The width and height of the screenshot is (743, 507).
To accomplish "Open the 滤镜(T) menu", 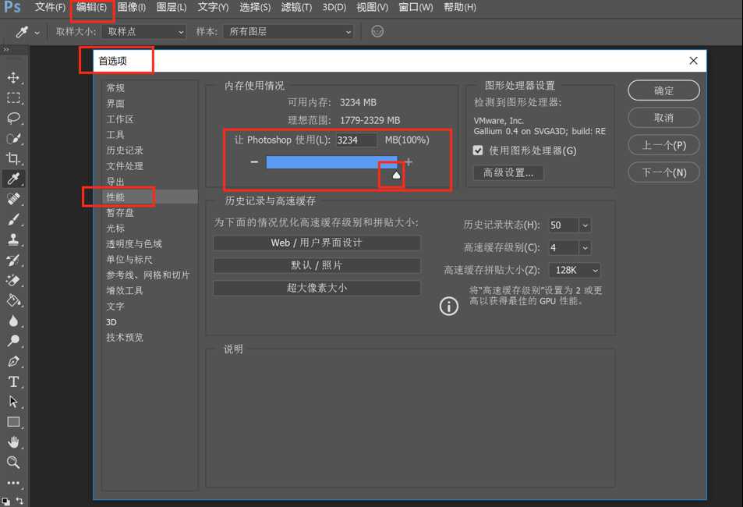I will pos(296,7).
